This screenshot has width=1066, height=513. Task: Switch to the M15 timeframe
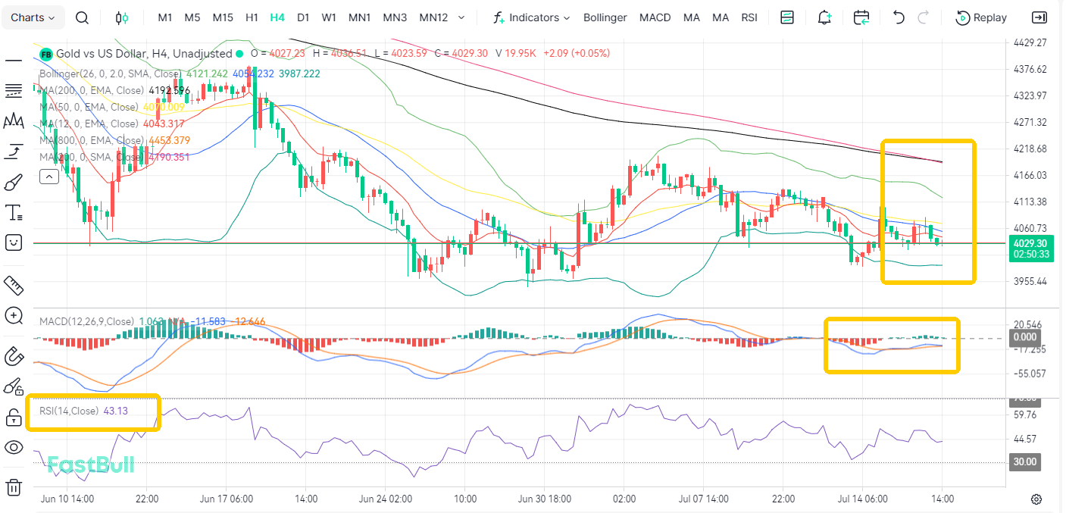tap(223, 17)
